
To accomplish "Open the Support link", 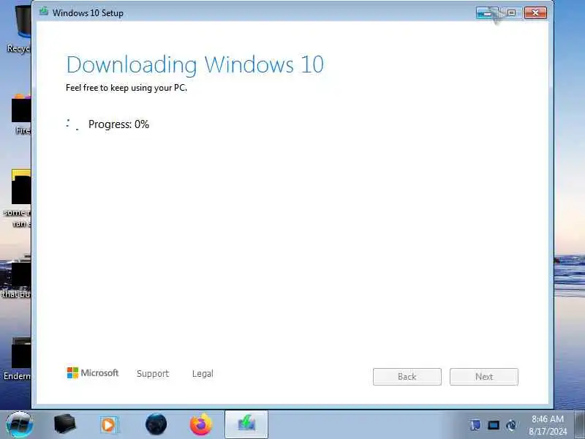I will coord(153,373).
